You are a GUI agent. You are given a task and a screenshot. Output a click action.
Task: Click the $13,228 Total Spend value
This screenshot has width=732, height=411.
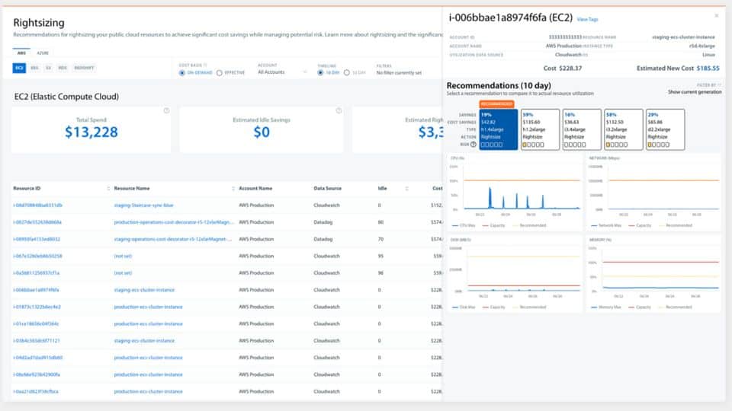(x=91, y=132)
